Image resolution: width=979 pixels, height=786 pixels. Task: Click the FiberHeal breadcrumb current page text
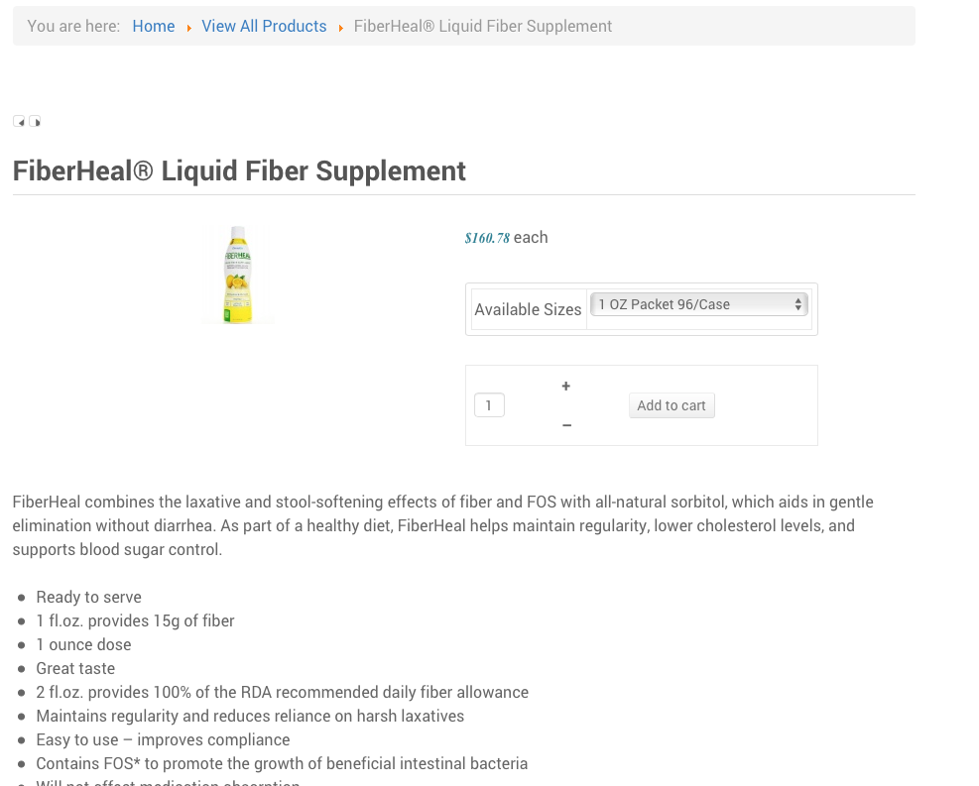(483, 27)
